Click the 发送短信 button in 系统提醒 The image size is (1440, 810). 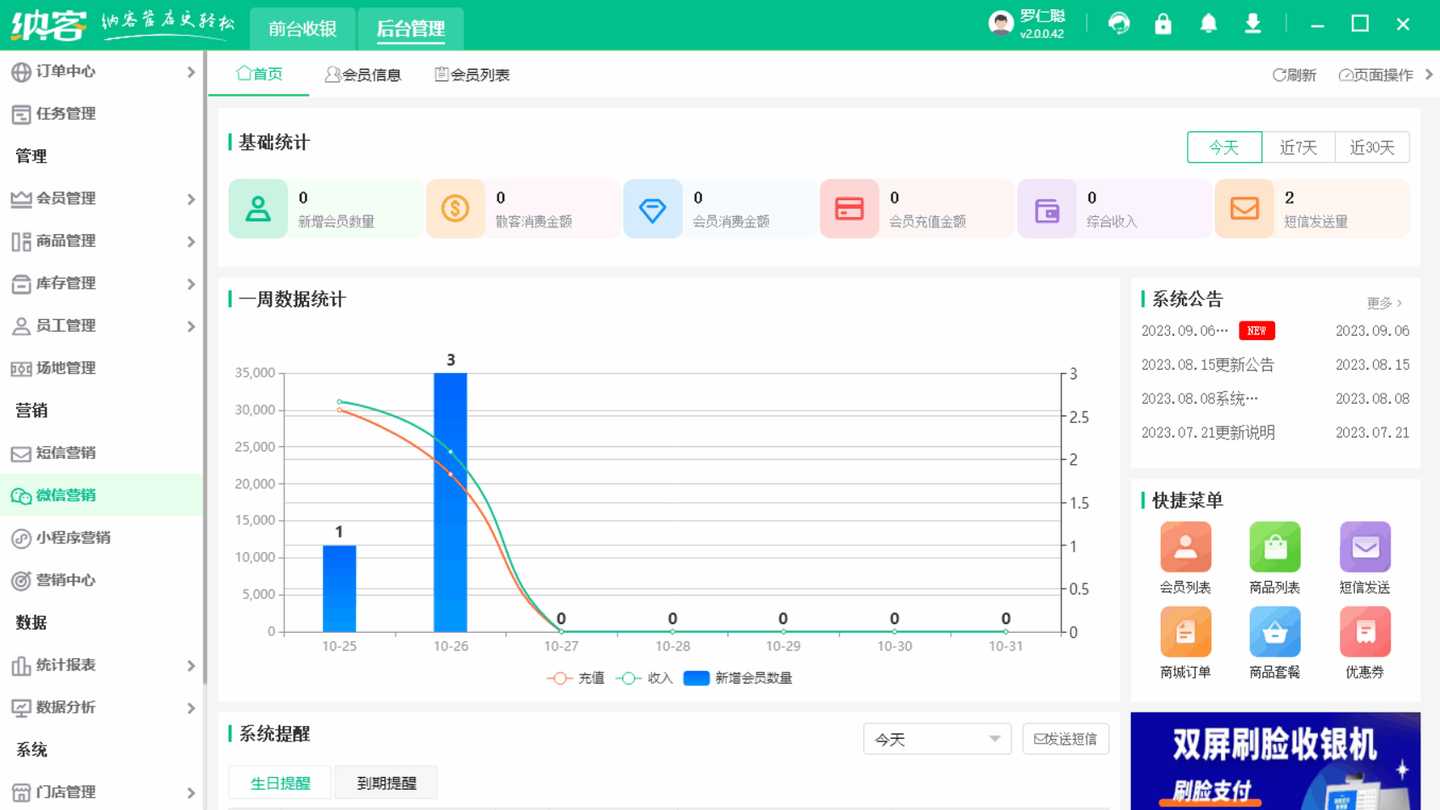[1066, 739]
